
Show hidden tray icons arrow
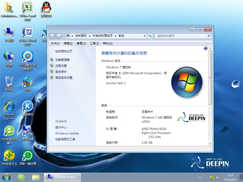[206, 177]
